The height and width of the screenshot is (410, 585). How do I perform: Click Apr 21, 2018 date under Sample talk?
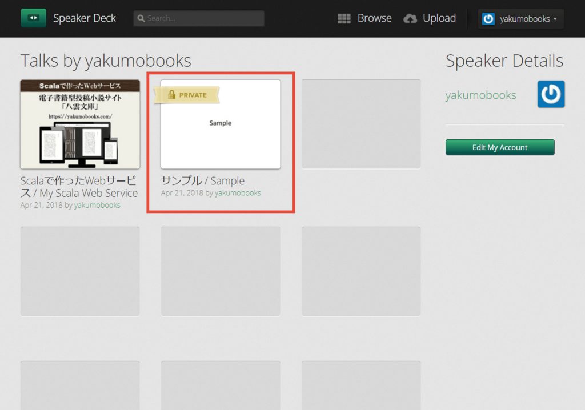[x=182, y=193]
